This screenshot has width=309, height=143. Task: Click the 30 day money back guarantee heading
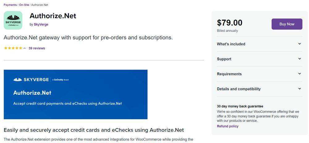pos(240,106)
